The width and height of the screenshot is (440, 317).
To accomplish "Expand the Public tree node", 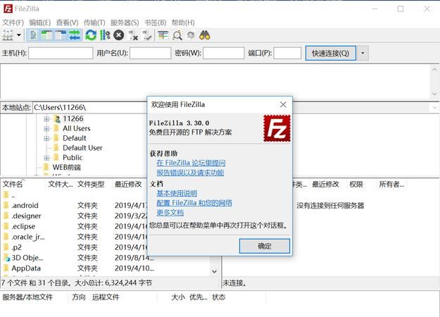I will (46, 158).
